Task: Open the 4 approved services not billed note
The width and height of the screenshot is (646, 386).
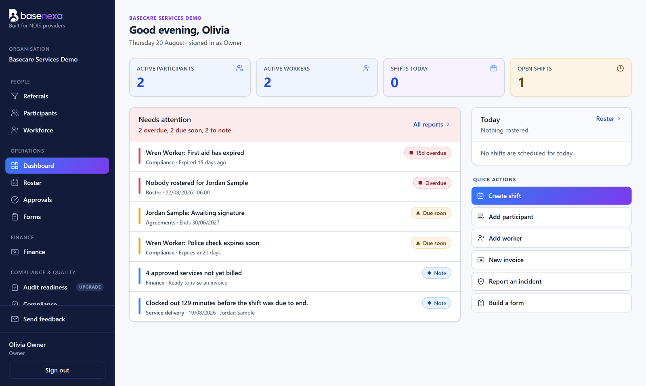Action: pyautogui.click(x=295, y=277)
